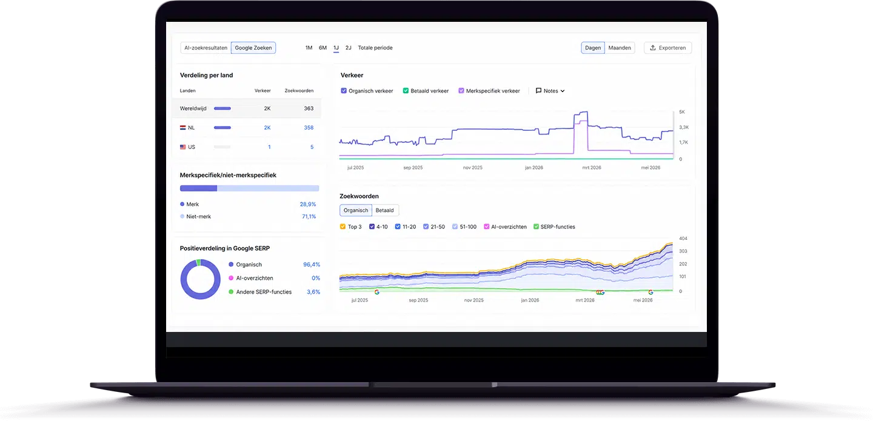Open the NL traffic value 2K

click(267, 128)
